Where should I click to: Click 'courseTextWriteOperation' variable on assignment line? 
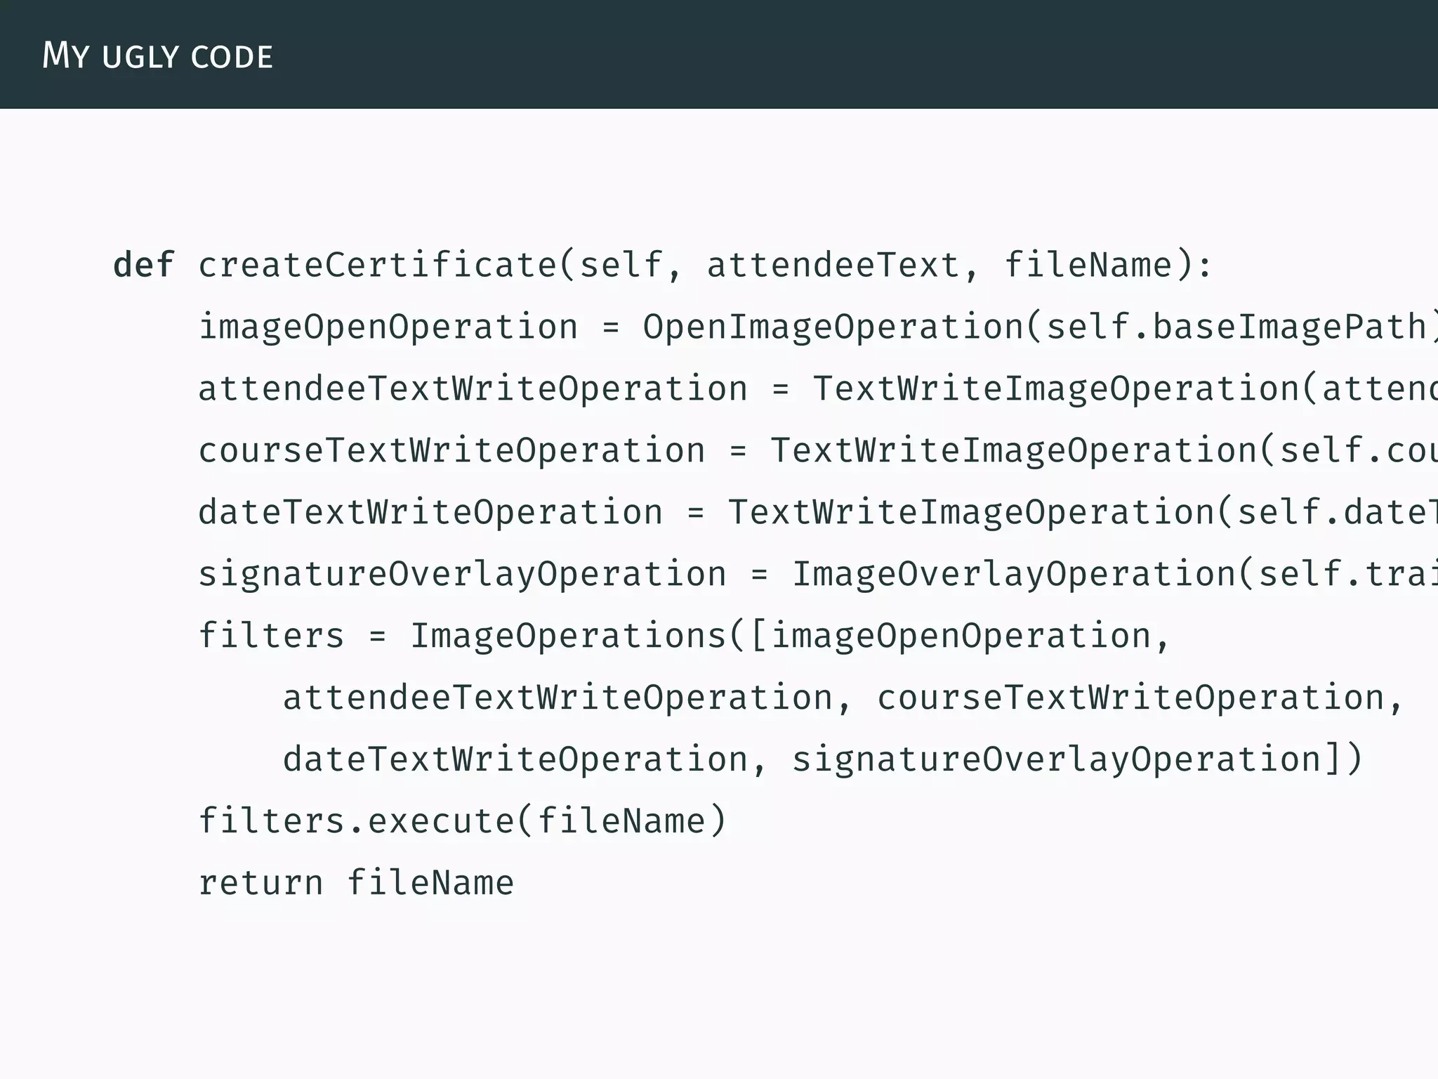point(452,451)
